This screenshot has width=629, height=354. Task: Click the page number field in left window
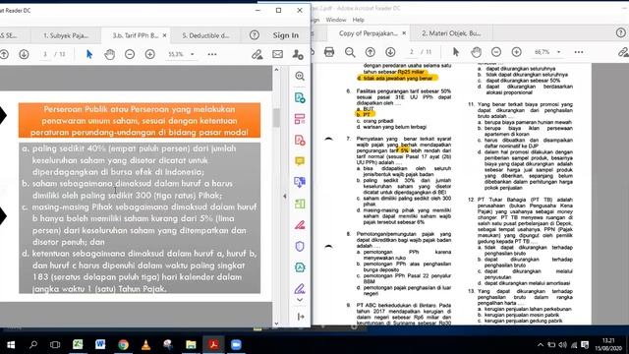click(x=45, y=54)
